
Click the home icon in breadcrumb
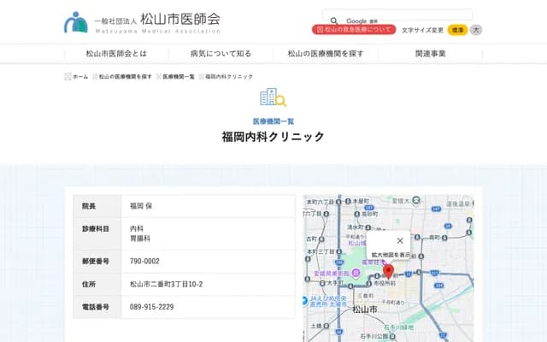(68, 76)
